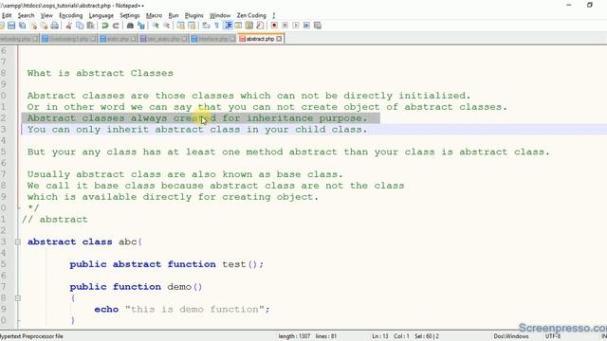Toggle synchronized vertical scrolling icon
This screenshot has height=341, width=607.
pyautogui.click(x=181, y=26)
